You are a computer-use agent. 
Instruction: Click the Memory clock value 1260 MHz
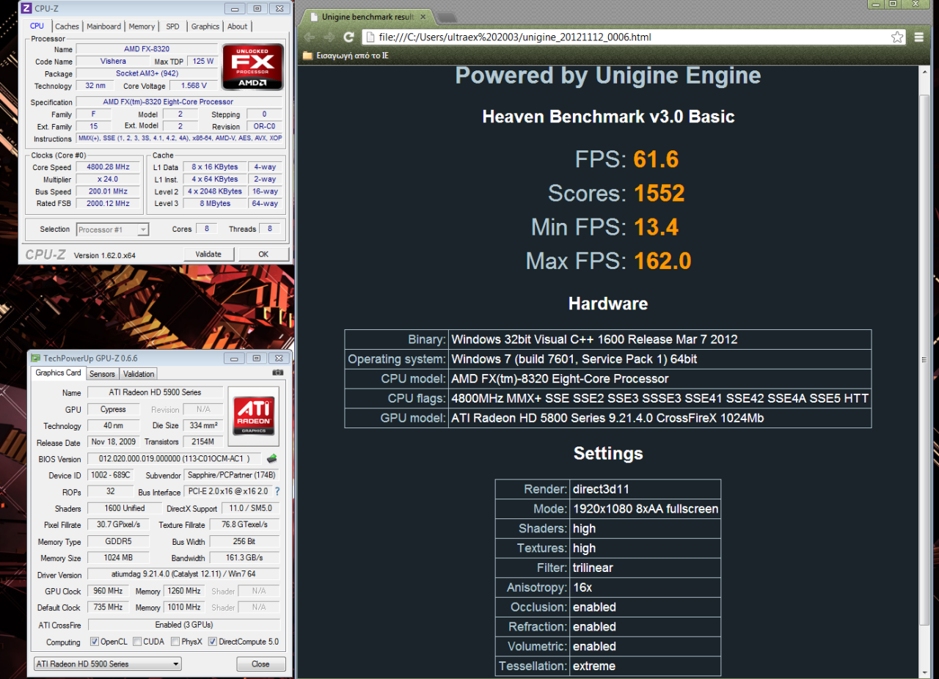click(183, 591)
